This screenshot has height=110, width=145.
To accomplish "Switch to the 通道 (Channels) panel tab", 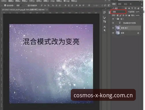I will 120,4.
